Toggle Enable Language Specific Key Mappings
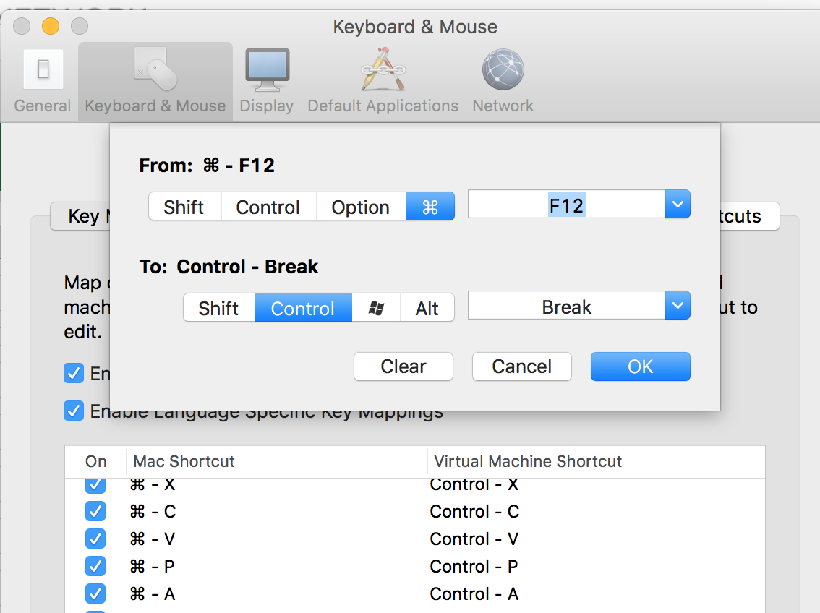The height and width of the screenshot is (613, 820). pos(73,411)
